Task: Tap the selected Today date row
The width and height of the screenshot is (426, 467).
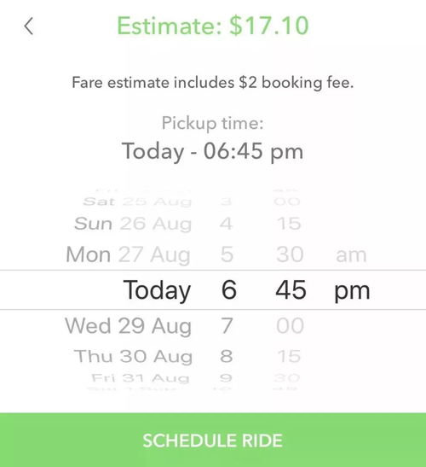Action: [157, 290]
